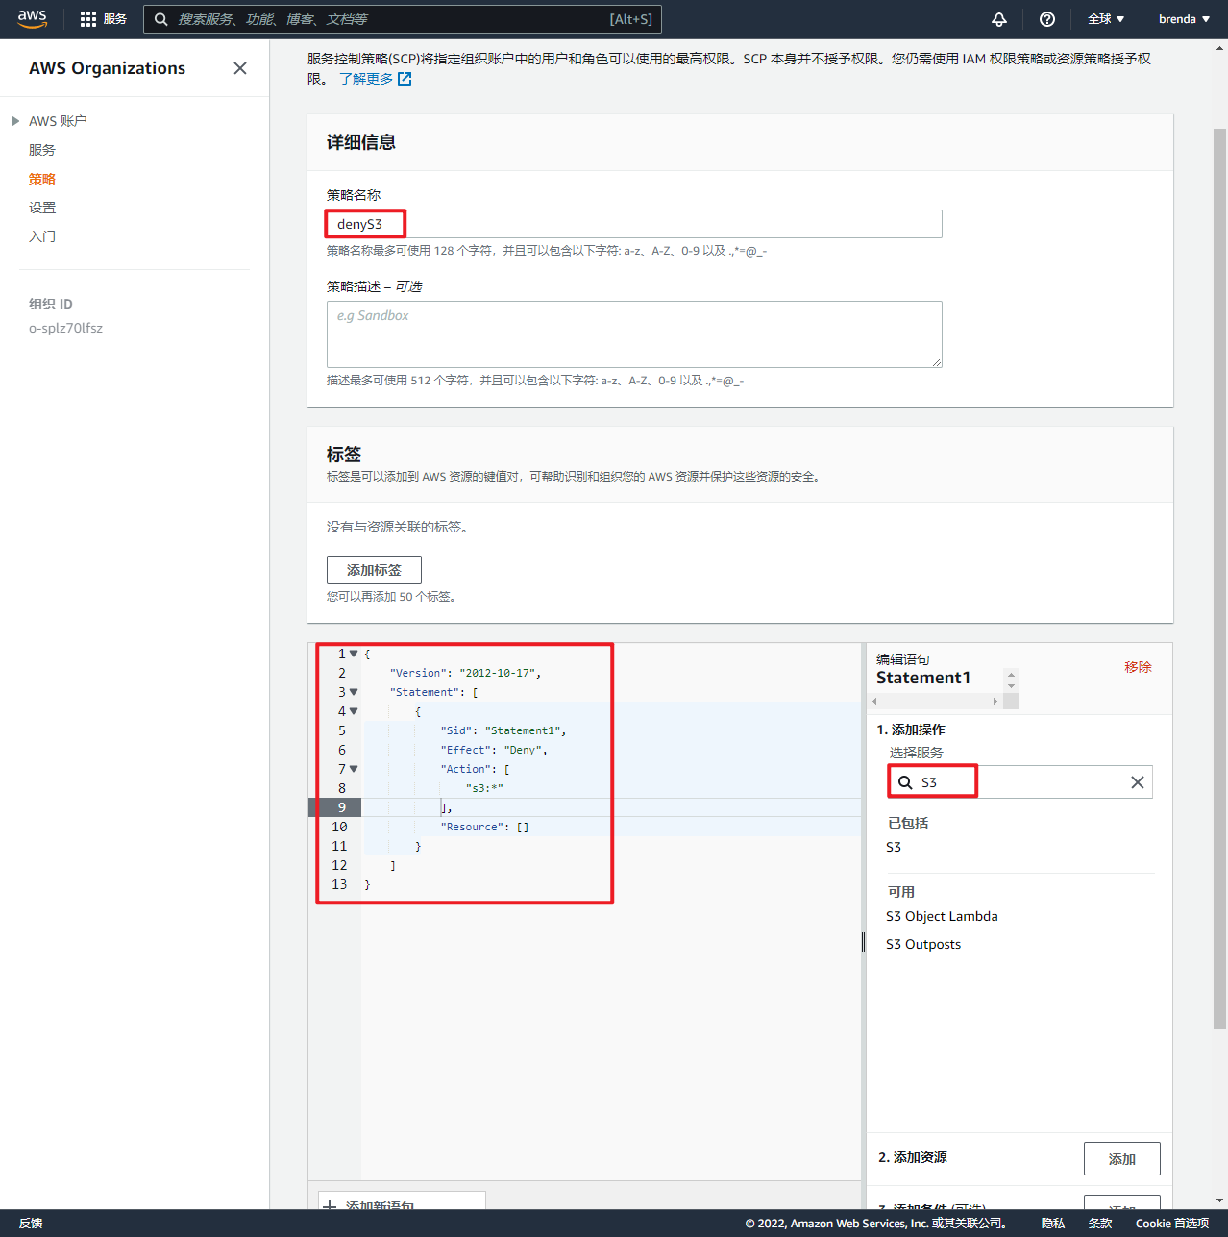
Task: Clear the S3 service search field
Action: [x=1138, y=782]
